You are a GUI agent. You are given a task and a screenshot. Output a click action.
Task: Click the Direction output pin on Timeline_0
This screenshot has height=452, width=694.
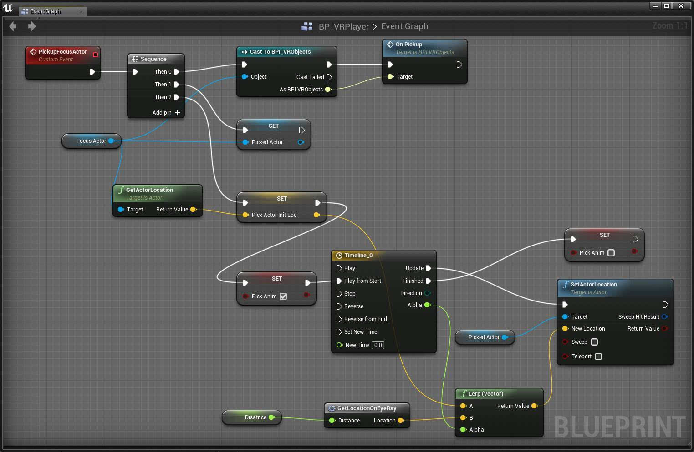point(428,293)
